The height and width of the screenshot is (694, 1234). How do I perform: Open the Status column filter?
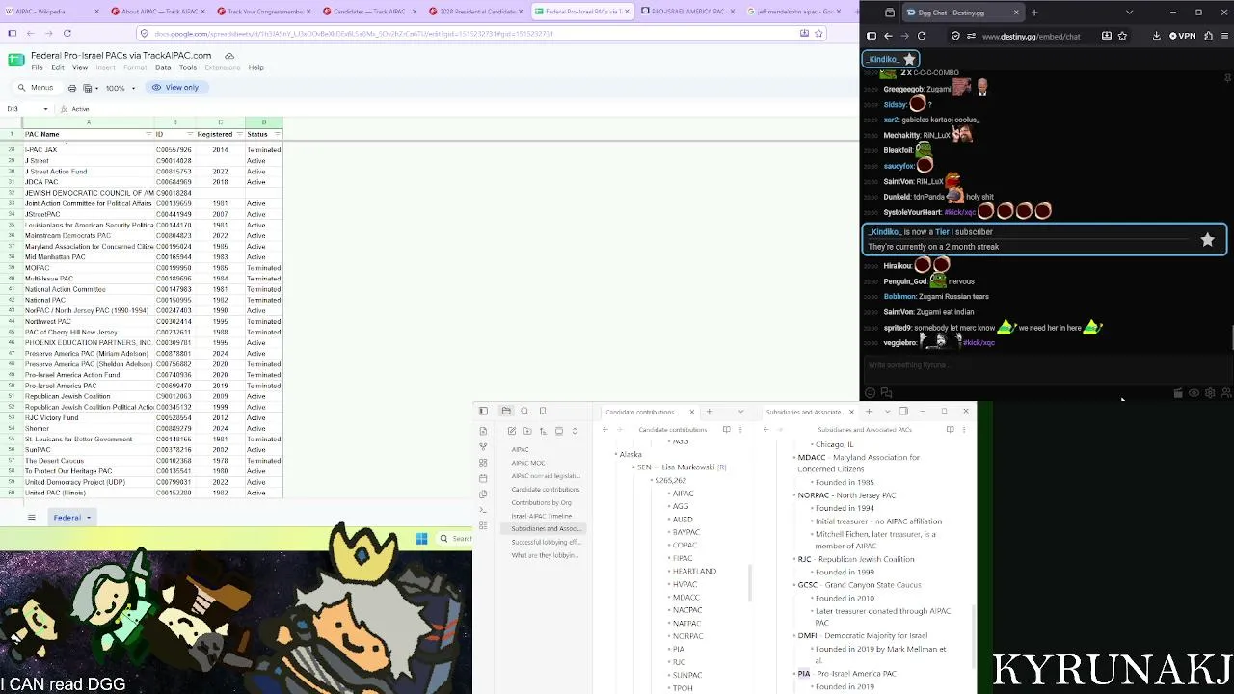[277, 134]
